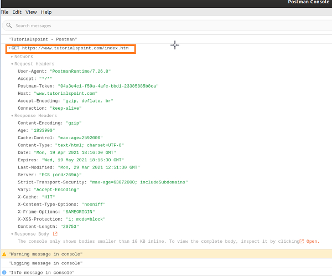The height and width of the screenshot is (276, 332).
Task: Click the warning triangle icon
Action: [x=4, y=254]
